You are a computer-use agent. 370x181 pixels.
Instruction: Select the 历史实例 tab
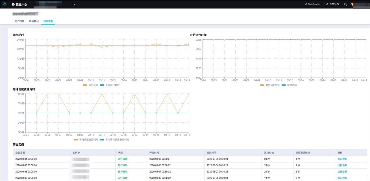click(x=48, y=21)
